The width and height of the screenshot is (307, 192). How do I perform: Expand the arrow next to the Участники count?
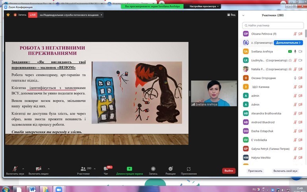pos(95,169)
